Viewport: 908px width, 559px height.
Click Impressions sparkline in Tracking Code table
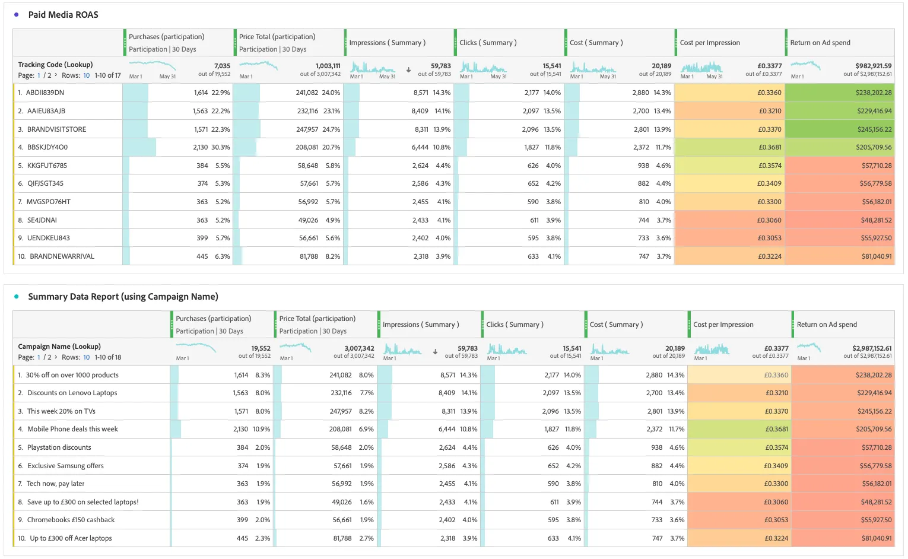tap(372, 66)
